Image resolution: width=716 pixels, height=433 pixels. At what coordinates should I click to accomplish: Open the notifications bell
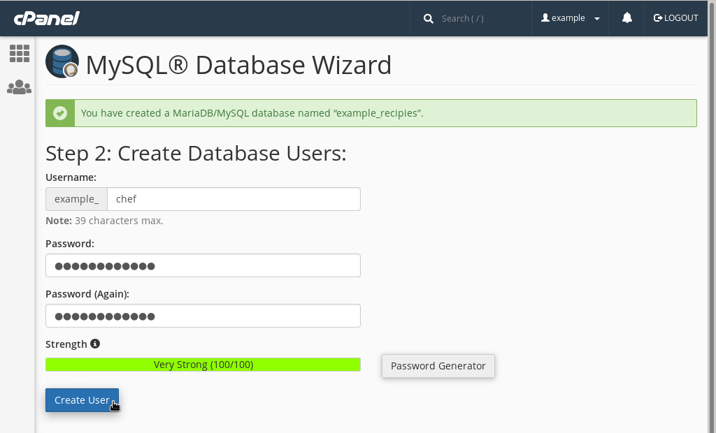tap(627, 18)
